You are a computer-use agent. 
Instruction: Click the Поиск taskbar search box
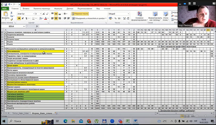pos(31,121)
